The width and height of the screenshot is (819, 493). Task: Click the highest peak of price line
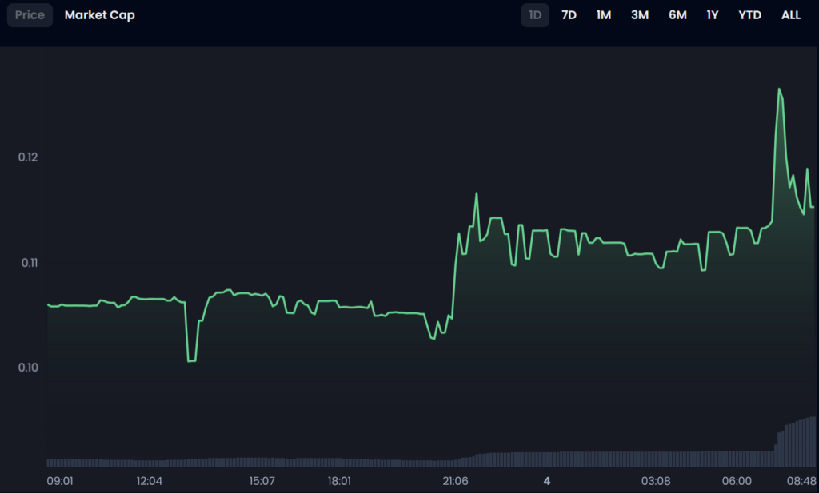(x=779, y=89)
